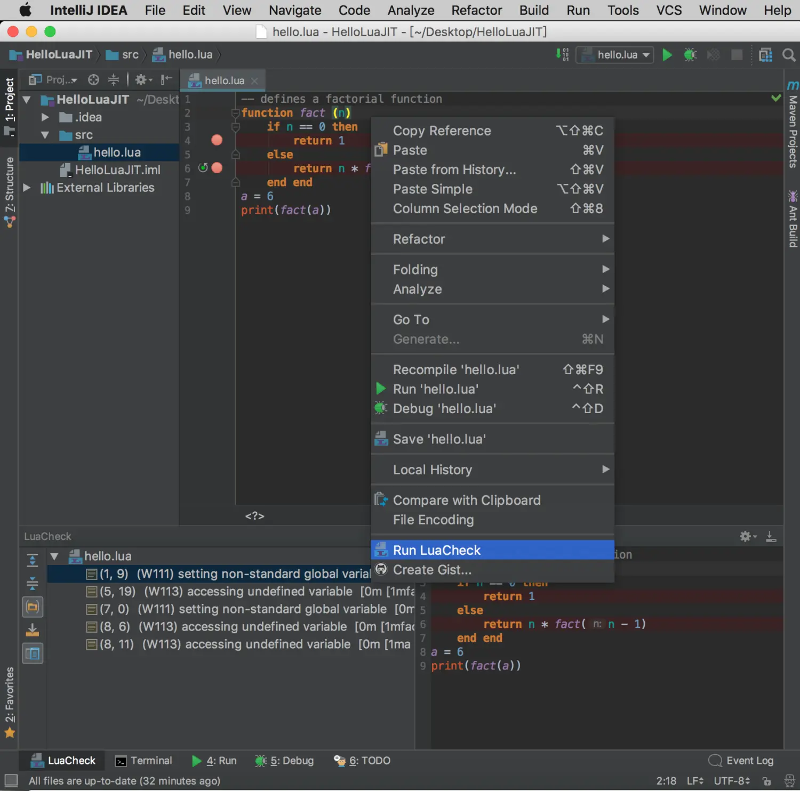Hide the Project panel with hide icon
This screenshot has height=791, width=800.
tap(166, 80)
